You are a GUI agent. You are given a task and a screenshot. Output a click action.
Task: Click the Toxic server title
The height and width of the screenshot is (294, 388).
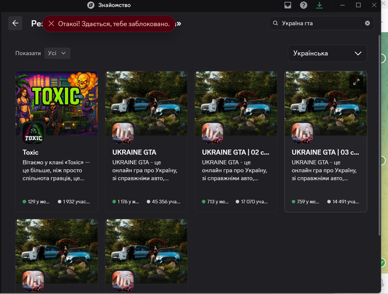click(30, 152)
